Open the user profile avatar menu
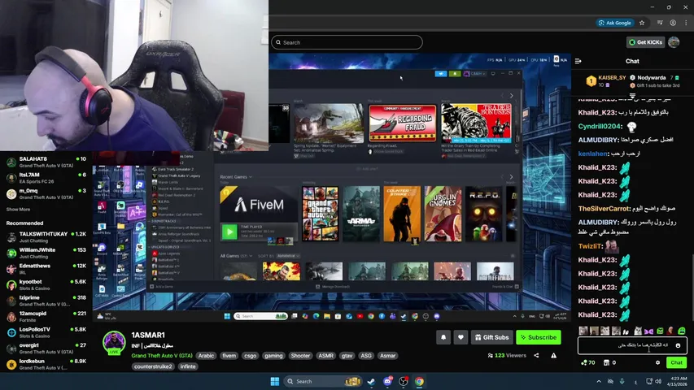Screen dimensions: 694x390 coord(674,42)
